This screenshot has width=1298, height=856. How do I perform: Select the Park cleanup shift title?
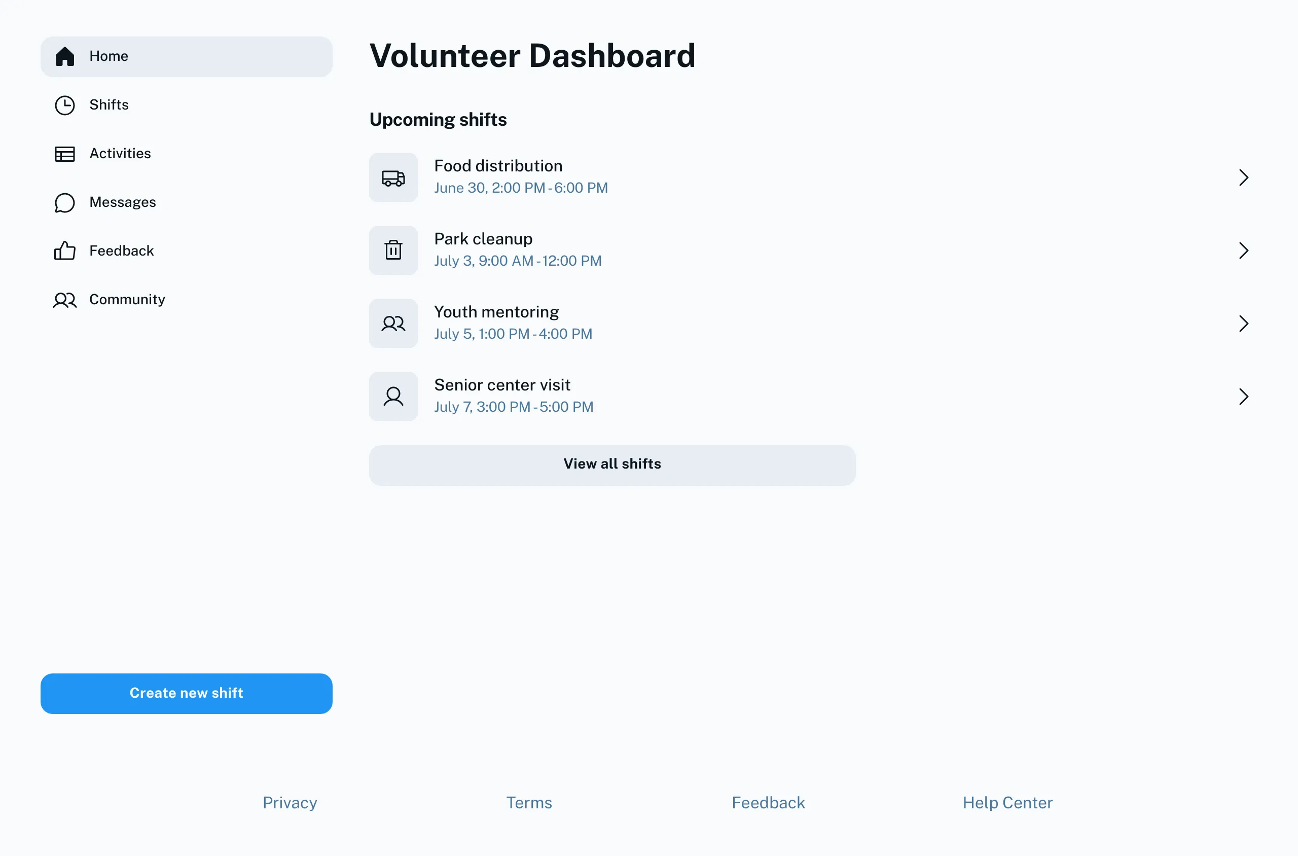point(483,239)
